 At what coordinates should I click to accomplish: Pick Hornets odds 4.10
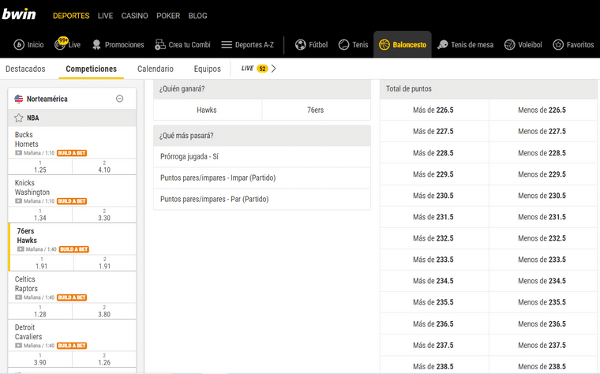pos(104,166)
